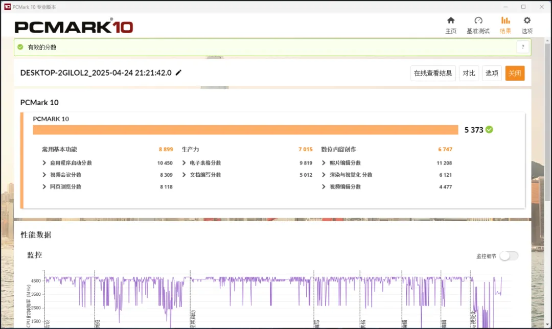Screen dimensions: 552x329
Task: Open the 选项 gear icon in header
Action: coord(527,20)
